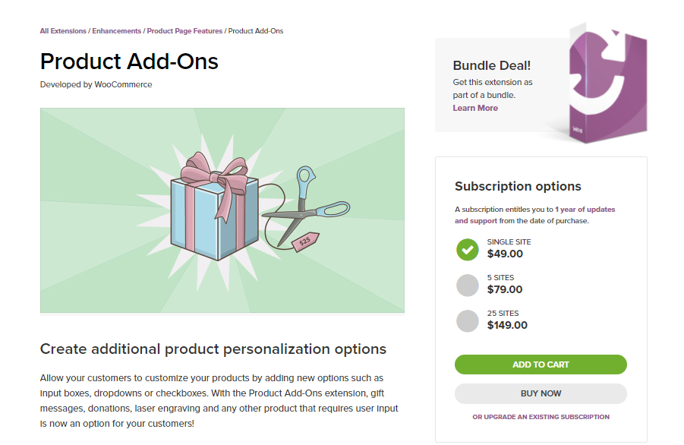Click the Bundle Deal! heading
Screen dimensions: 684x445
[492, 65]
